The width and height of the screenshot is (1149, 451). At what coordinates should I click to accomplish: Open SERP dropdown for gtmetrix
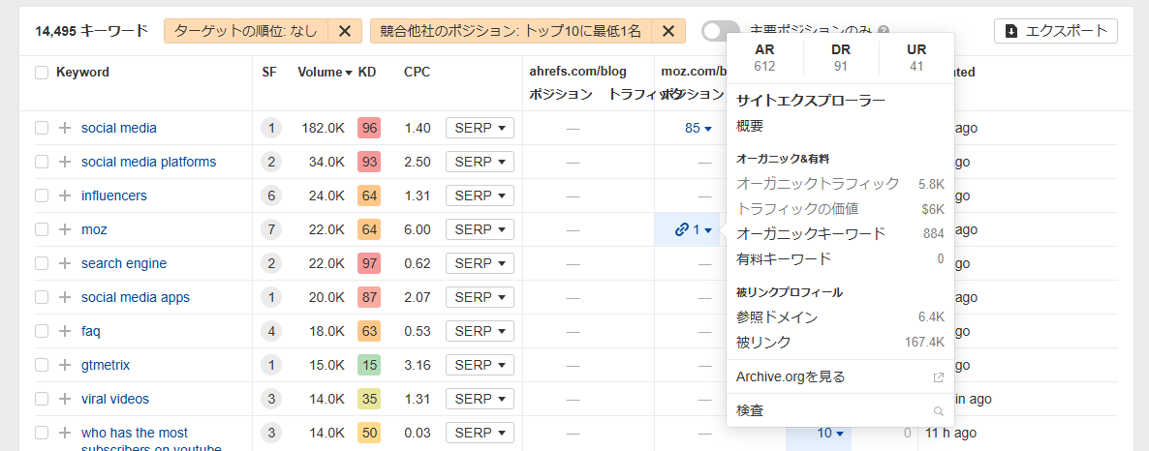pos(480,365)
